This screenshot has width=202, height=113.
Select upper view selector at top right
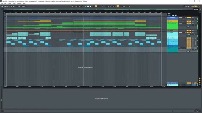point(200,9)
